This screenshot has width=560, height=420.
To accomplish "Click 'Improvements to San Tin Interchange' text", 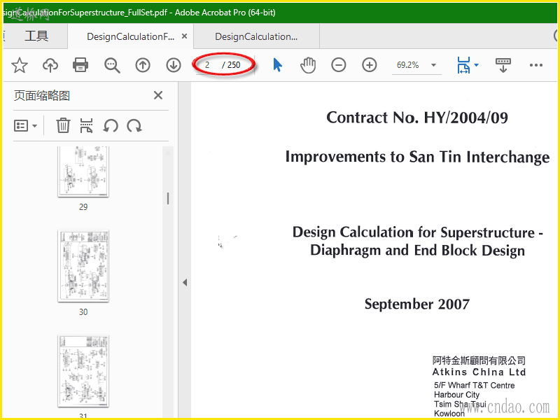I will point(417,157).
